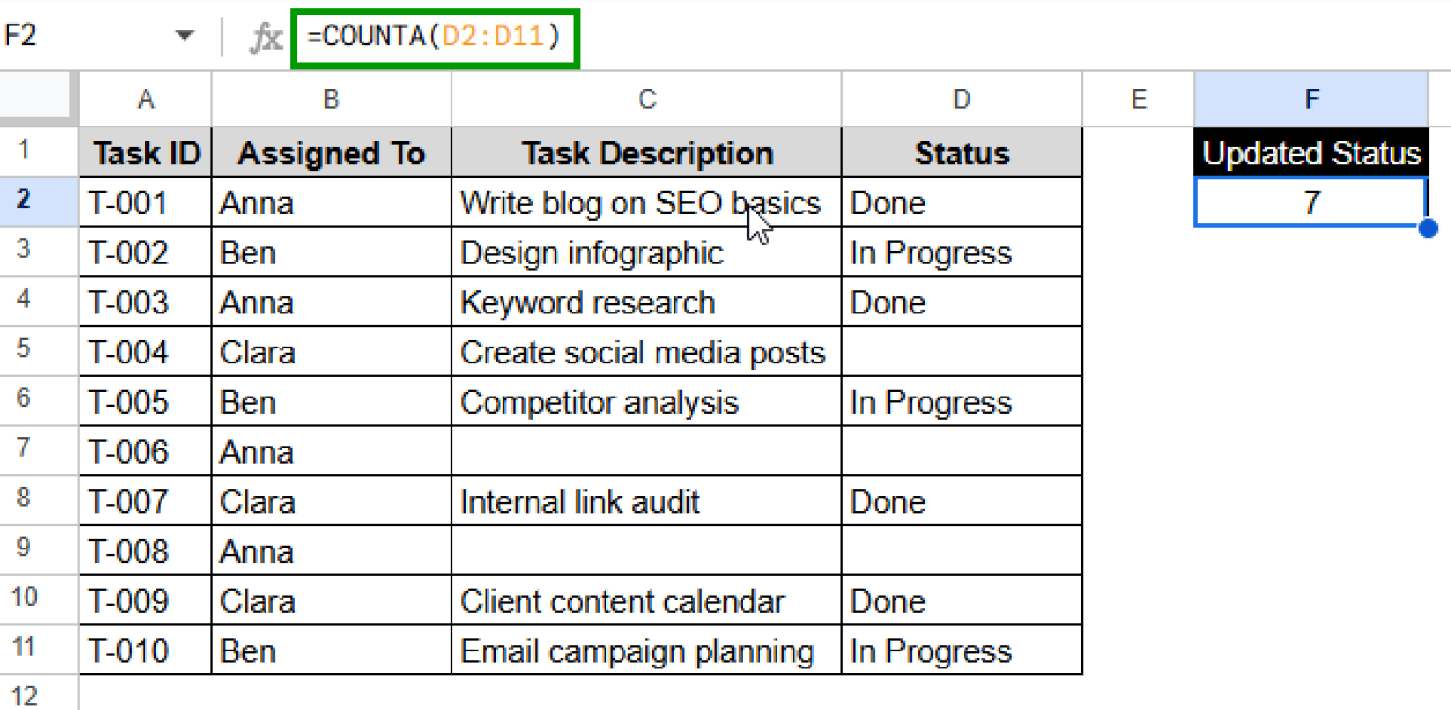Select column header A
The image size is (1451, 710).
[x=144, y=98]
